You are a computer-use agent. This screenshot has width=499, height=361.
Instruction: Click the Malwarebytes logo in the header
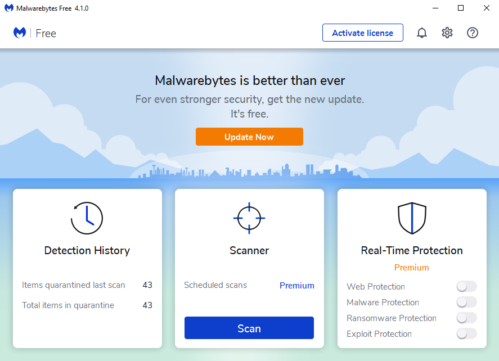point(19,33)
